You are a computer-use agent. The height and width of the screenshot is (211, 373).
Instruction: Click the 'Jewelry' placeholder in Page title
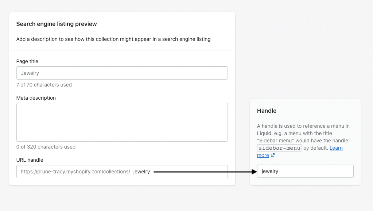coord(30,73)
